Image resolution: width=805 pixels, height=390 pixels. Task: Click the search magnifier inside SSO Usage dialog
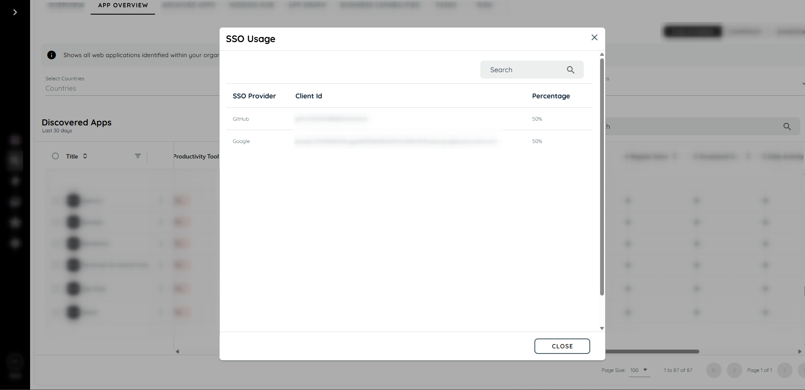(x=571, y=69)
